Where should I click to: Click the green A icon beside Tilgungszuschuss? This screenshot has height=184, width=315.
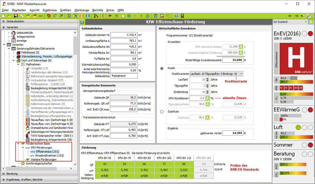[207, 104]
